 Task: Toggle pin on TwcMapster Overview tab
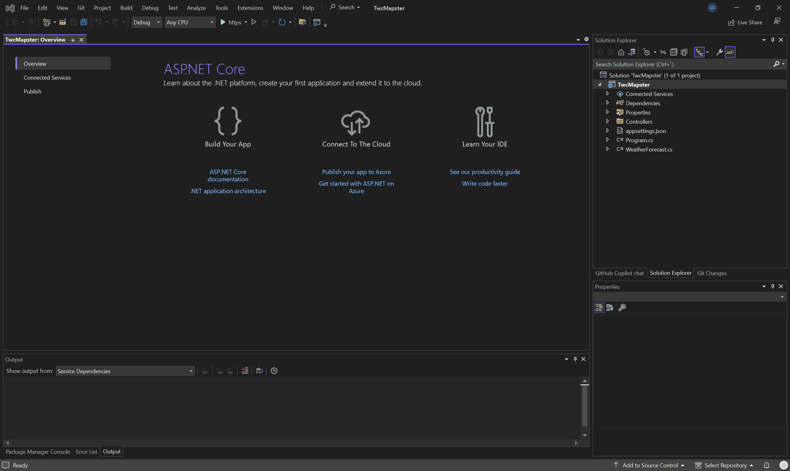[x=73, y=40]
